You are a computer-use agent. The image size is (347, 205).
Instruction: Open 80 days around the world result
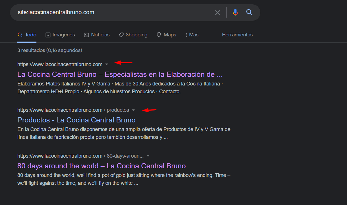(101, 166)
